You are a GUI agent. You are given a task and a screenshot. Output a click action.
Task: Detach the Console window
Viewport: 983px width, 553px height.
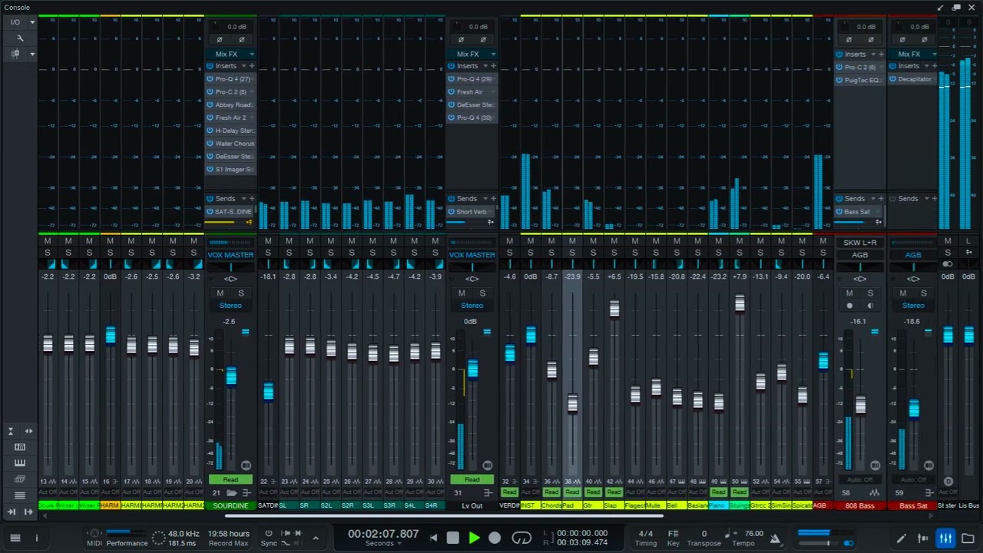[956, 7]
